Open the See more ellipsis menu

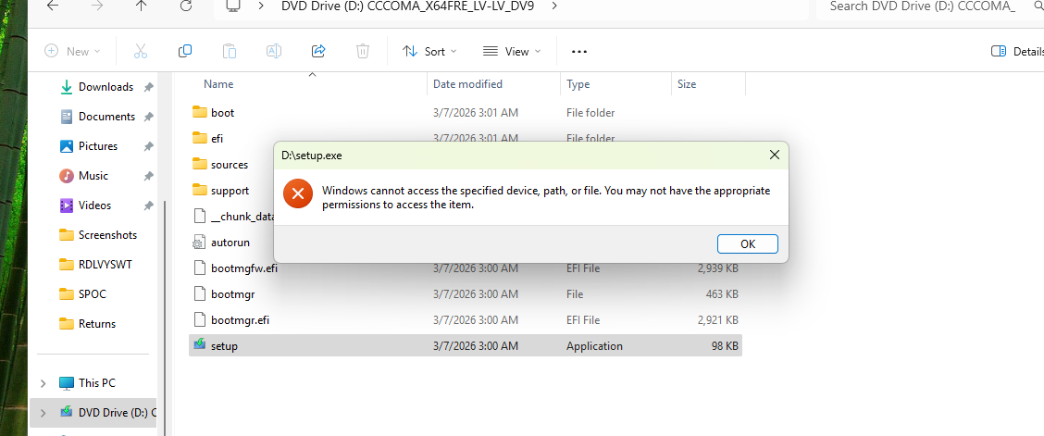[x=579, y=51]
